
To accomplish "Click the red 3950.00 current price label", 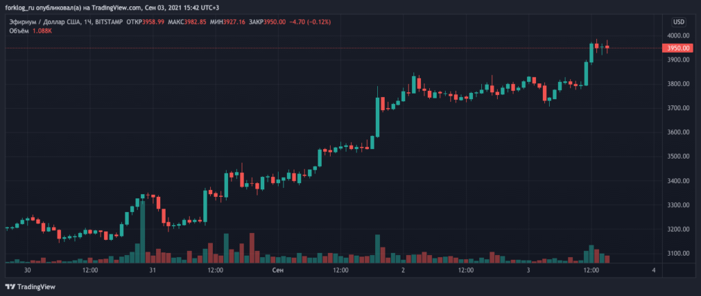I will point(677,49).
